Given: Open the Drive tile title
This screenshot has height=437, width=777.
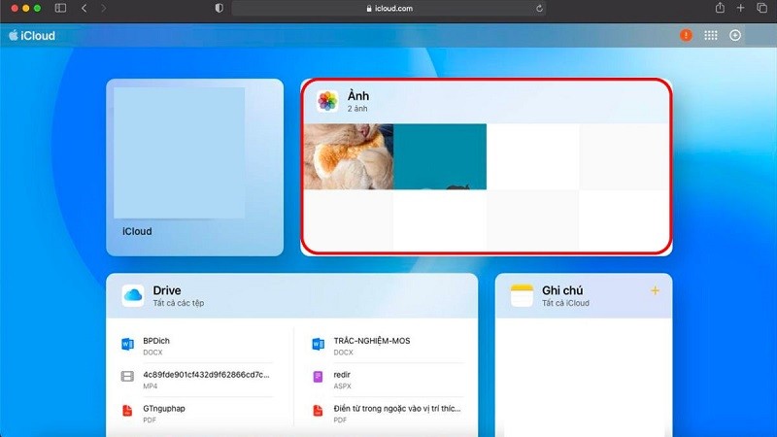Looking at the screenshot, I should (x=166, y=290).
